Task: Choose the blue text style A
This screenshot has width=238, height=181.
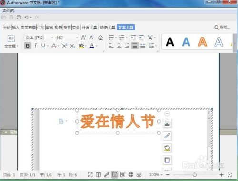Action: coord(186,42)
